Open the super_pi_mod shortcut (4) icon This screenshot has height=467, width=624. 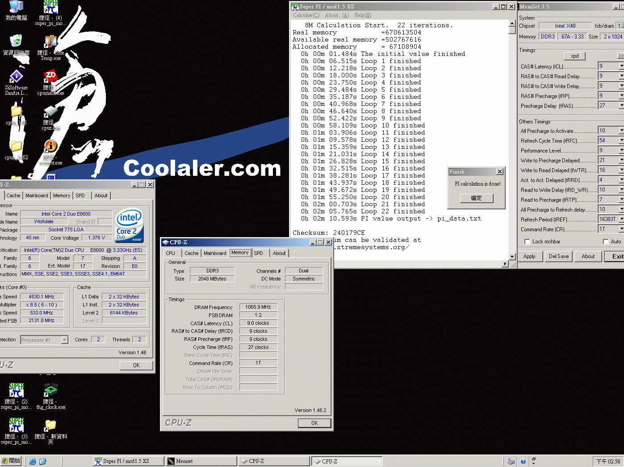point(50,13)
